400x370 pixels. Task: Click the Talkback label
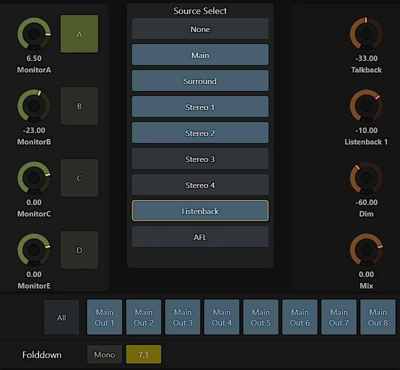click(366, 70)
